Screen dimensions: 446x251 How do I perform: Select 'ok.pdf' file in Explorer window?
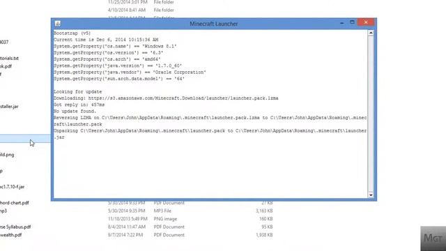(x=6, y=66)
